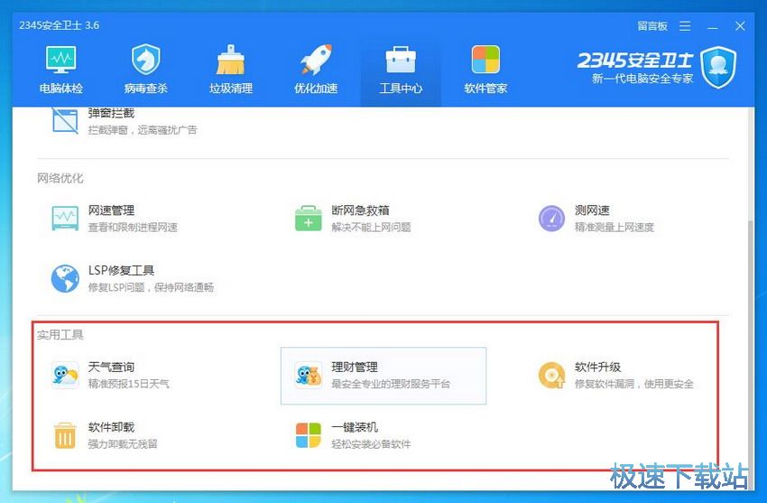Click the title text 2345安全卫士 3.6
767x503 pixels.
[x=60, y=25]
